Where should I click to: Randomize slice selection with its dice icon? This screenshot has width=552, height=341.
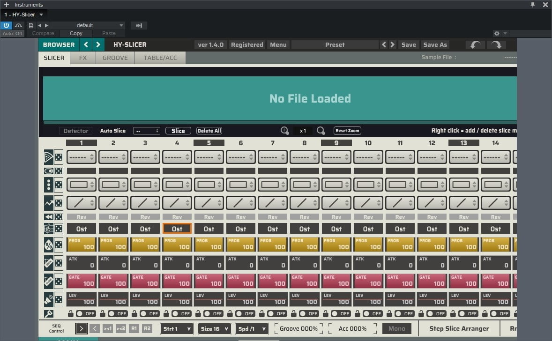coord(59,157)
